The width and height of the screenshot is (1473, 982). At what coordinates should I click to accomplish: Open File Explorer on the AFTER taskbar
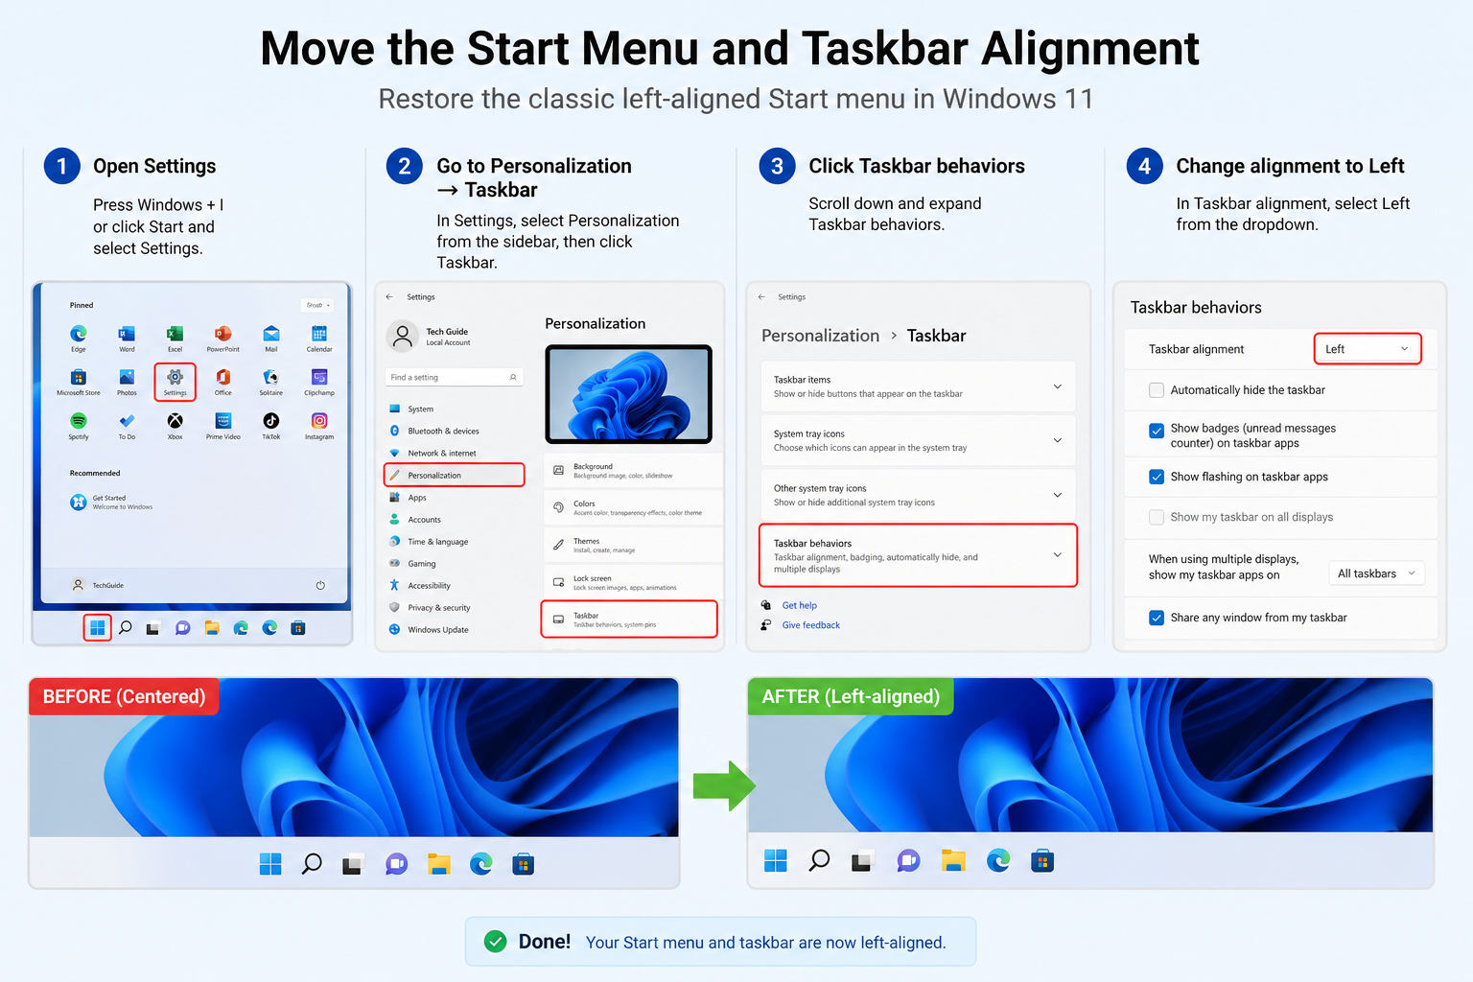click(x=953, y=861)
